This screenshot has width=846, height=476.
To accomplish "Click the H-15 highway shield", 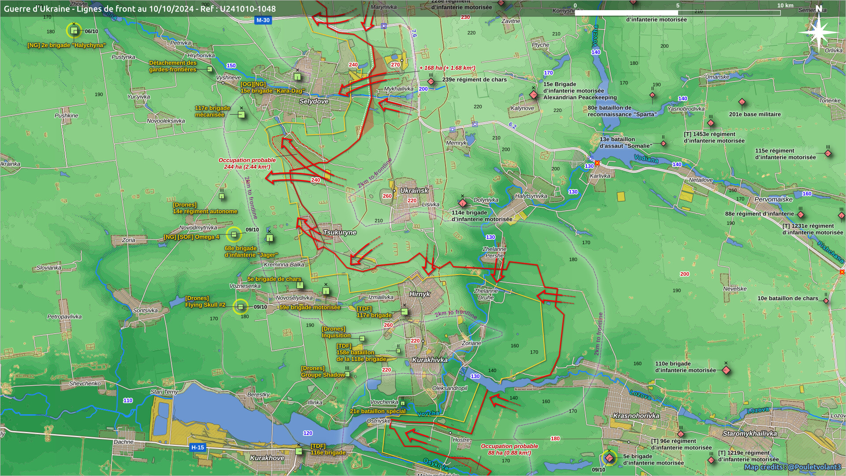I will 197,447.
